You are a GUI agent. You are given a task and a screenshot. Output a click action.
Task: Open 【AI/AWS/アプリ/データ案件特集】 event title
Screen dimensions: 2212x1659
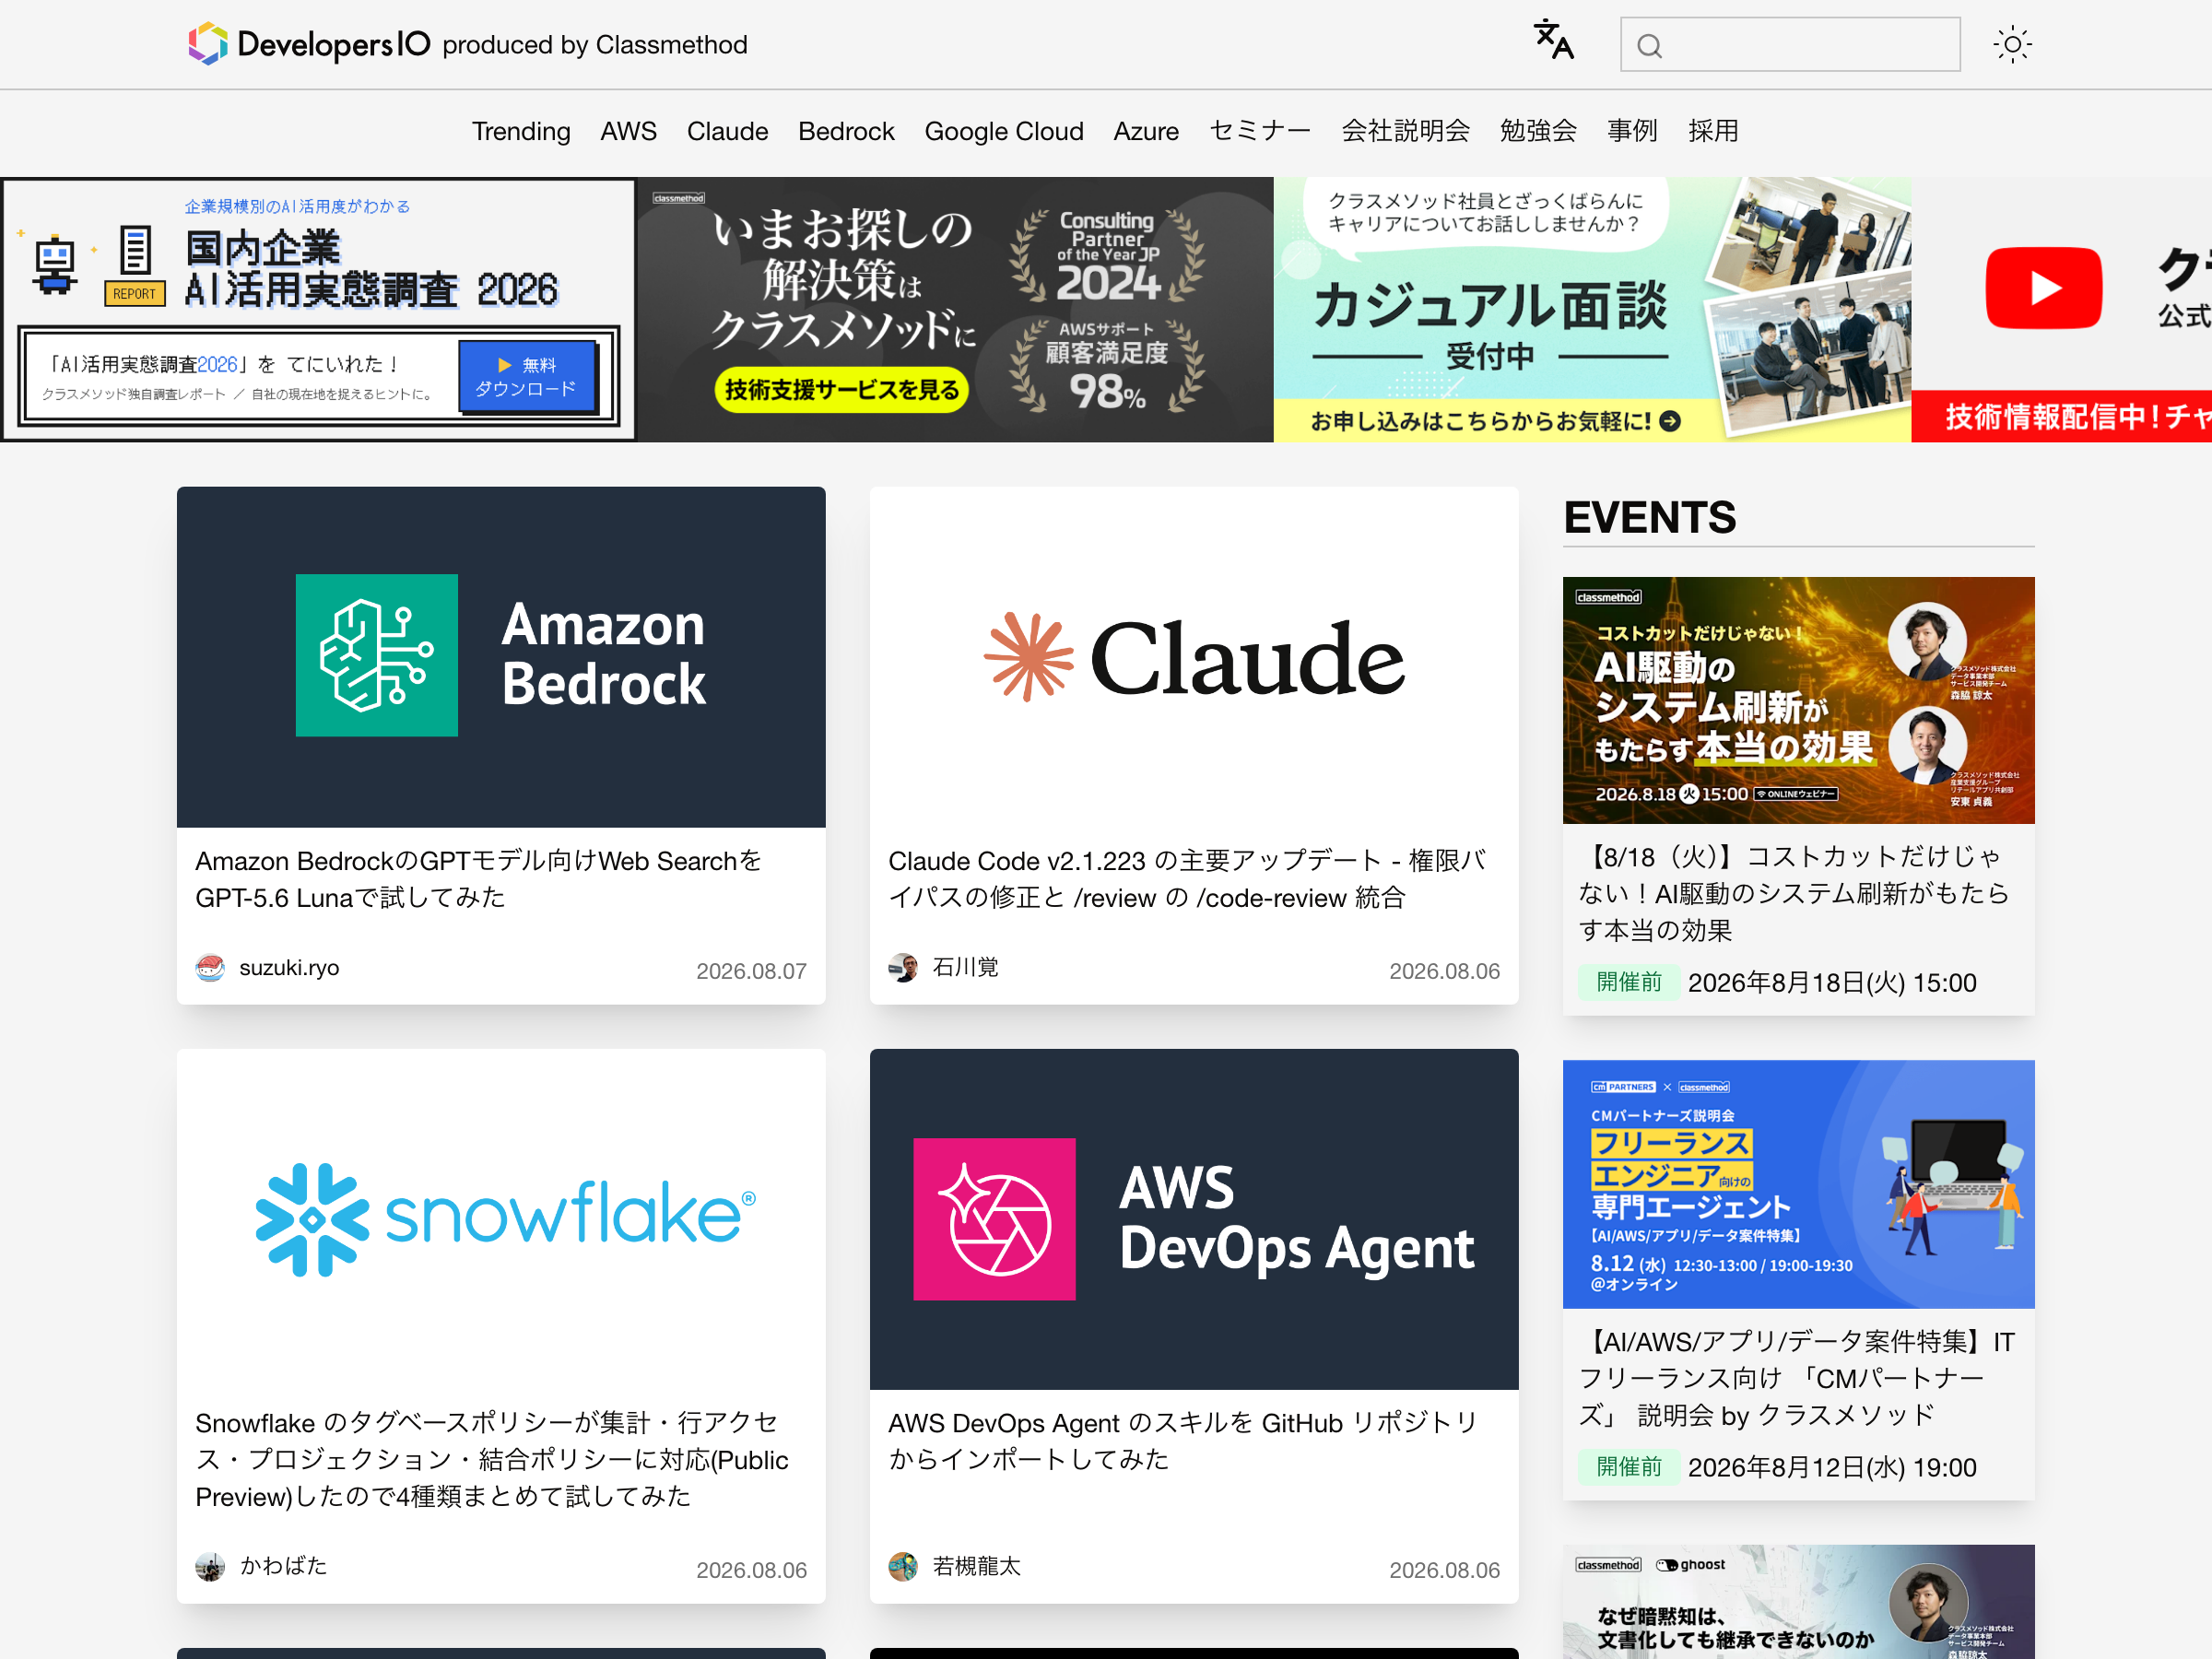[1797, 1378]
